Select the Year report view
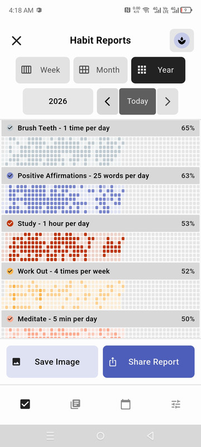This screenshot has width=201, height=447. [159, 70]
